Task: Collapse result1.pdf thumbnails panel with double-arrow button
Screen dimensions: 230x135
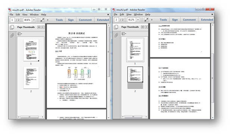Action: point(39,27)
